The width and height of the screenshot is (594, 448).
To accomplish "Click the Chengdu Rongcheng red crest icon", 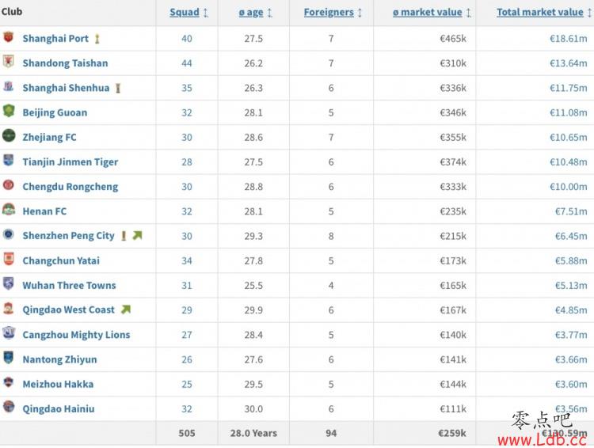I will (9, 185).
